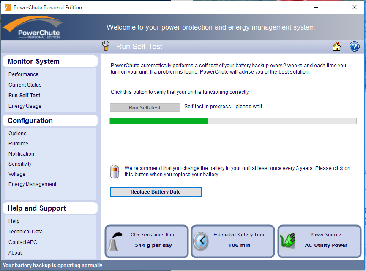Click the Help and Support section header
The image size is (366, 271).
50,208
